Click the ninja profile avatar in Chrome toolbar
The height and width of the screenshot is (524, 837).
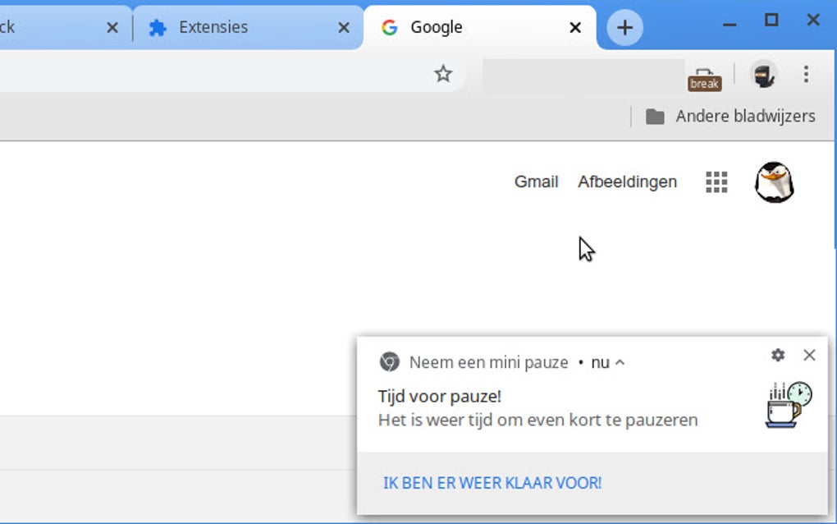click(763, 75)
